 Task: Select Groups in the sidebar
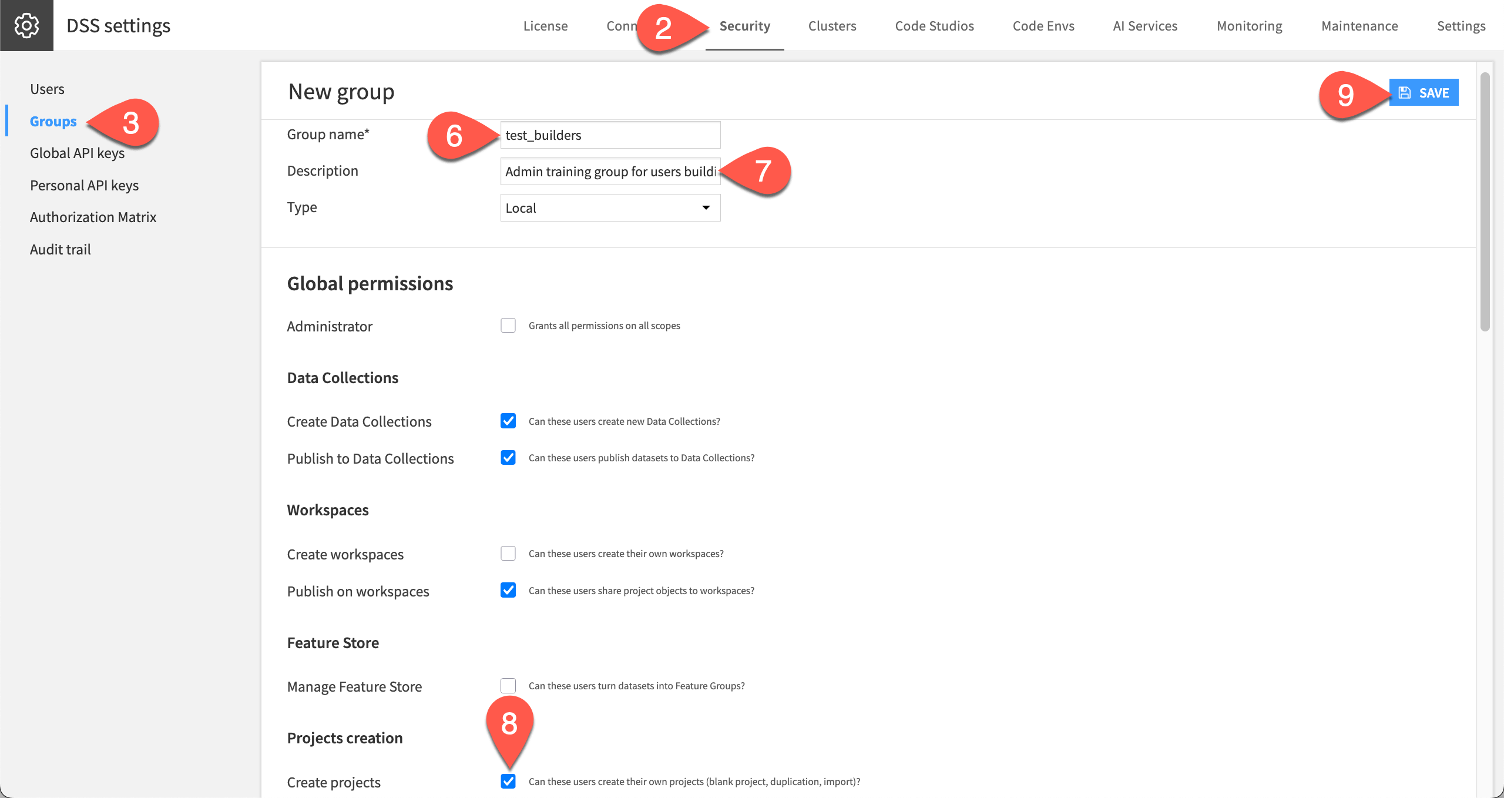point(53,121)
